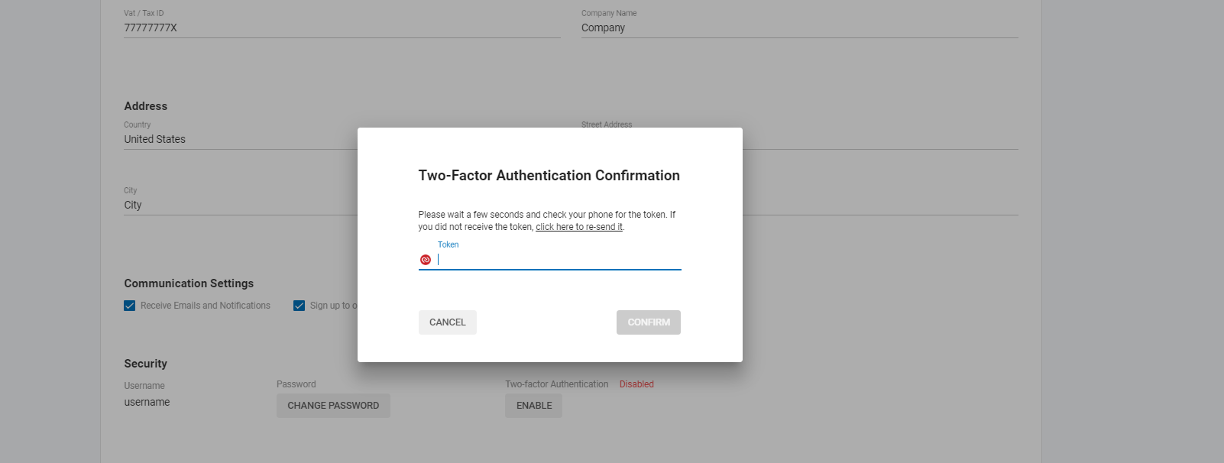Viewport: 1224px width, 463px height.
Task: Confirm the two-factor authentication token
Action: [x=648, y=322]
